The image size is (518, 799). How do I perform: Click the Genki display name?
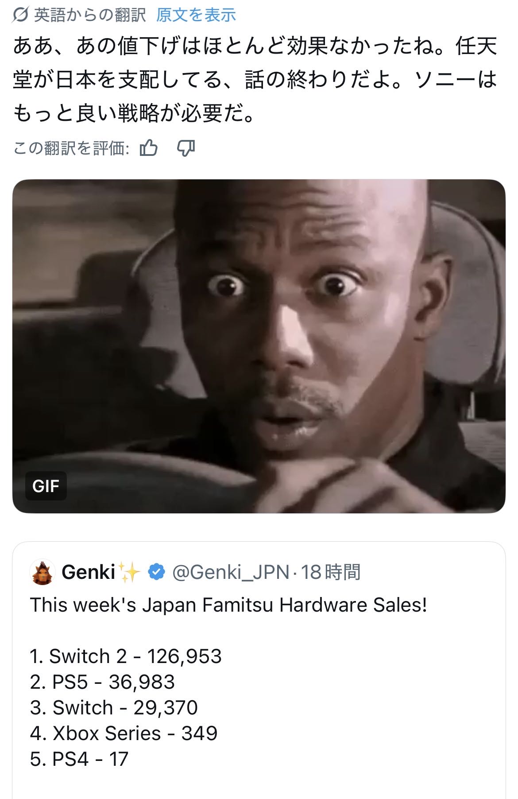pos(89,572)
